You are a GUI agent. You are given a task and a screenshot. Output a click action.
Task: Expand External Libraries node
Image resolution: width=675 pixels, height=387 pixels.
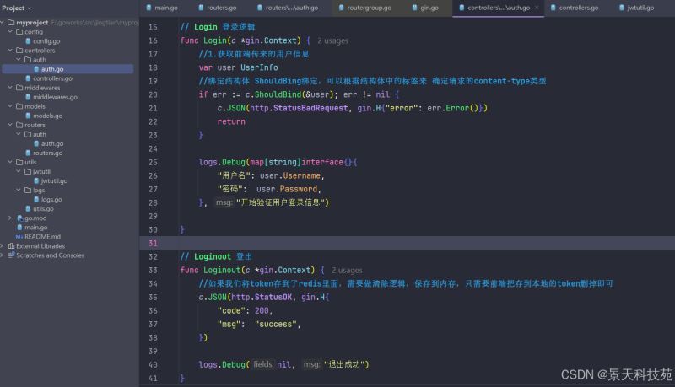[x=3, y=246]
